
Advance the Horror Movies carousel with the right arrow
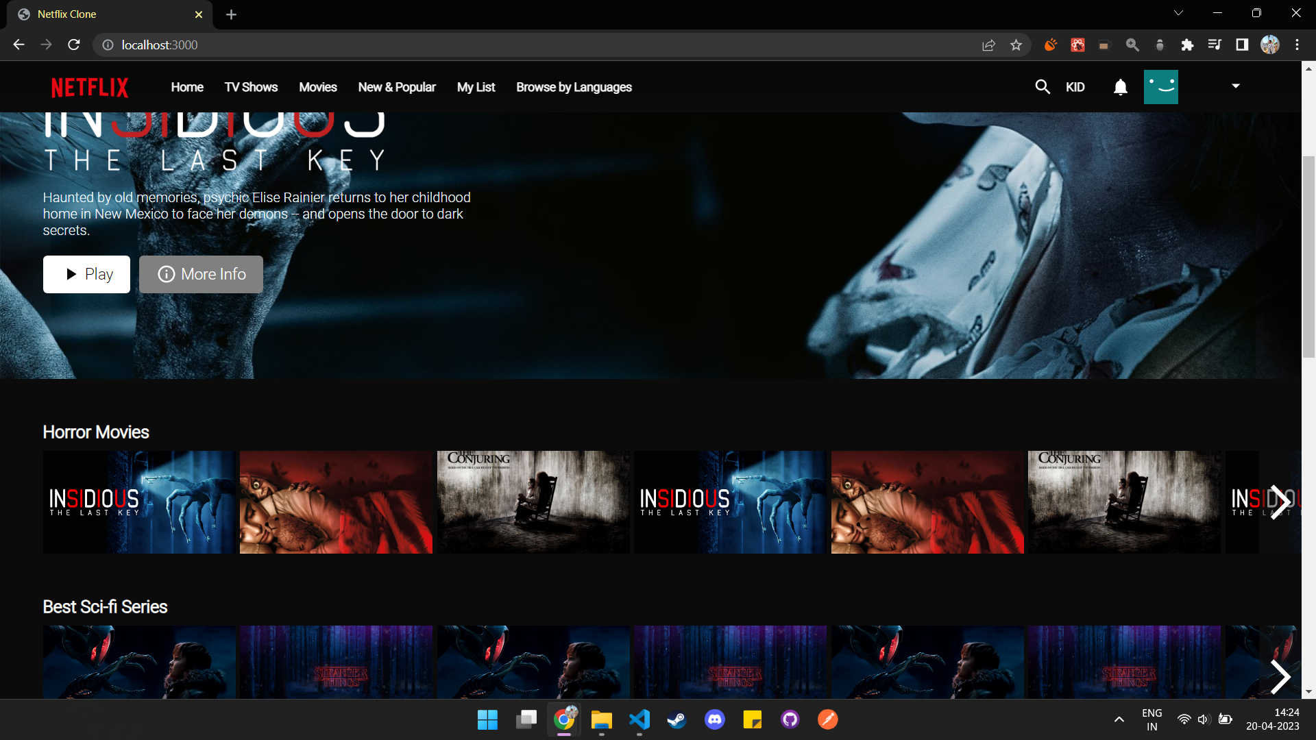tap(1280, 502)
